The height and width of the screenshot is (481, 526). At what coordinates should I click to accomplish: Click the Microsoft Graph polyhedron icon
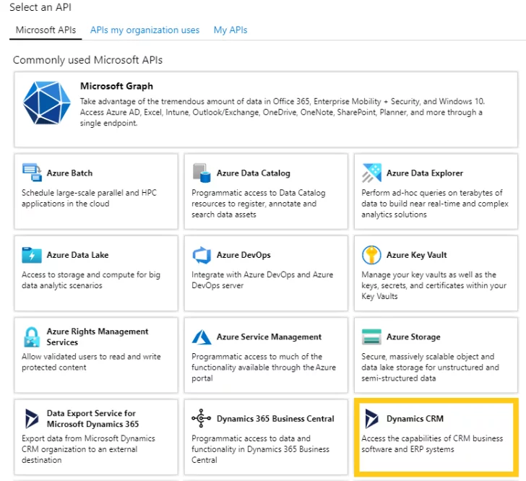47,103
